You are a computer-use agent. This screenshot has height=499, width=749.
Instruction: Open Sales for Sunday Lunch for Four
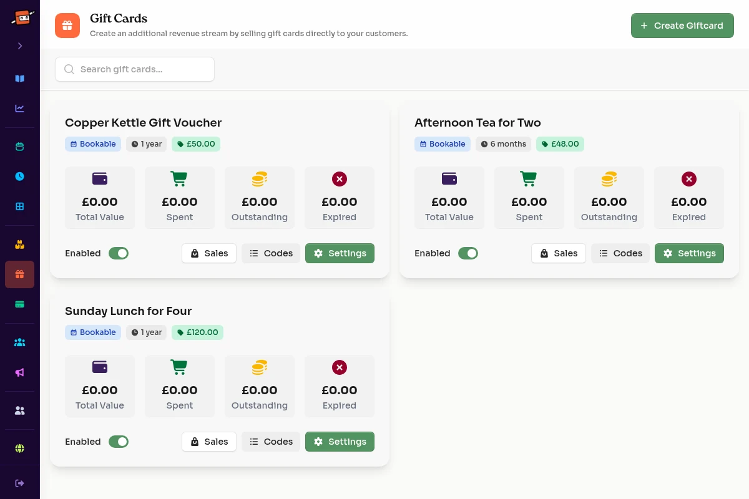209,442
